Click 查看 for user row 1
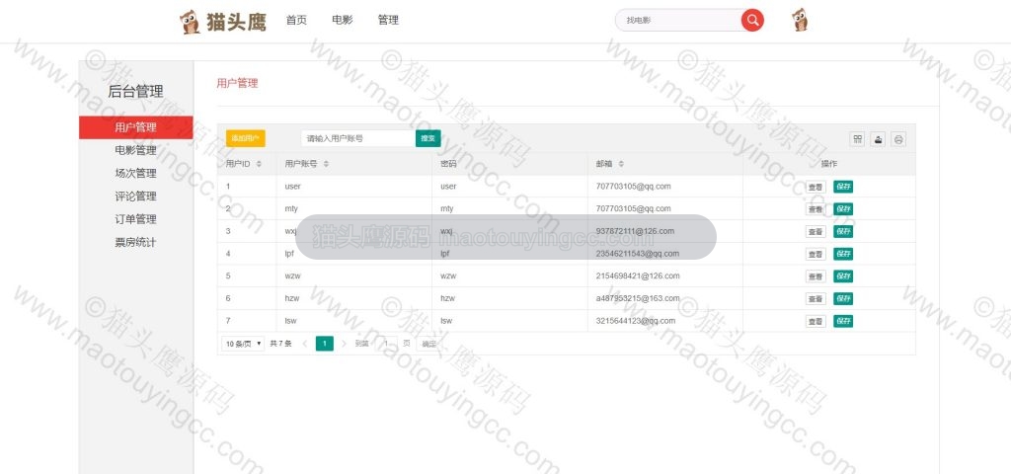 point(816,187)
